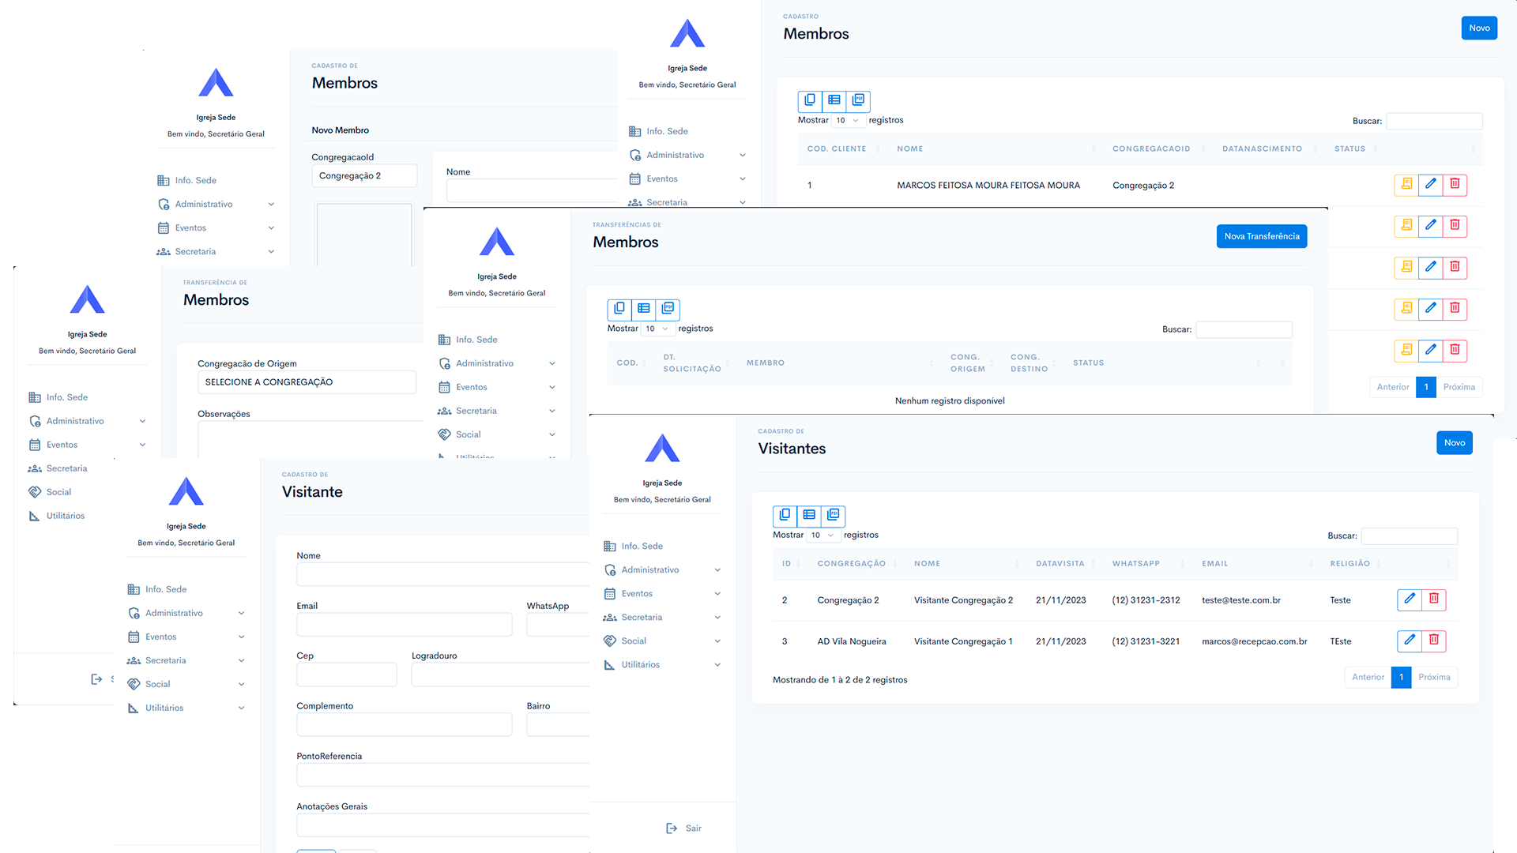1517x853 pixels.
Task: Click copy icon above the Visitantes table
Action: pyautogui.click(x=785, y=516)
